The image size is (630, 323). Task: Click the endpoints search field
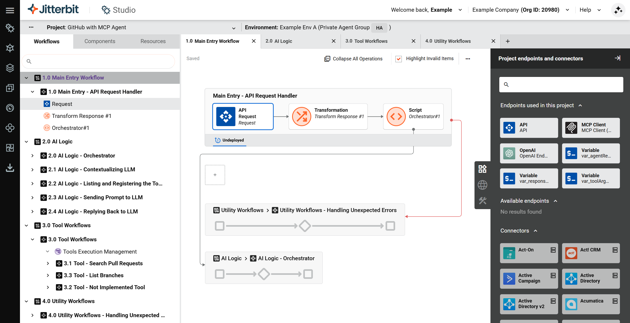click(561, 85)
